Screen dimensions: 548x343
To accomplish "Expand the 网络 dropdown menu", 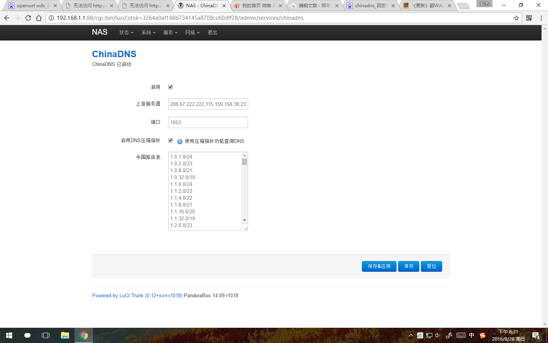I will (193, 33).
